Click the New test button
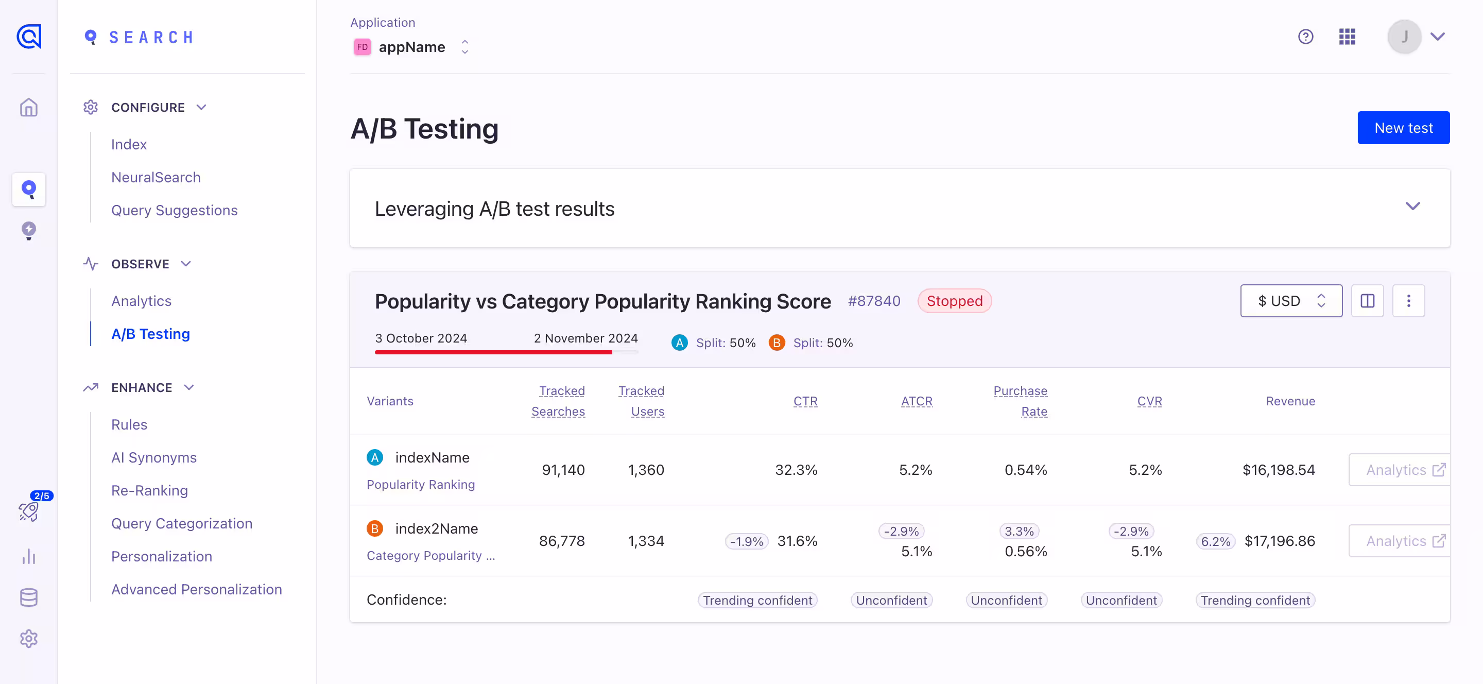The height and width of the screenshot is (684, 1483). point(1403,128)
